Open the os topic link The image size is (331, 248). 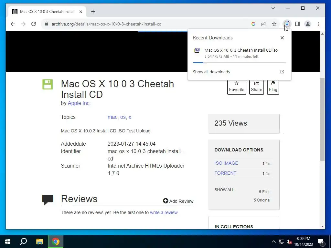pyautogui.click(x=123, y=117)
